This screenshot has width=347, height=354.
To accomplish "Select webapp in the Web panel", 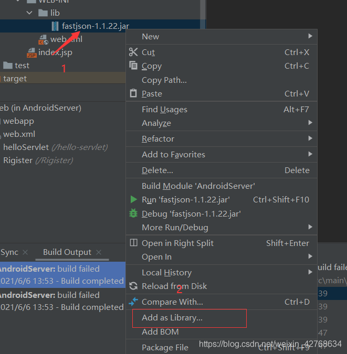I will tap(18, 121).
